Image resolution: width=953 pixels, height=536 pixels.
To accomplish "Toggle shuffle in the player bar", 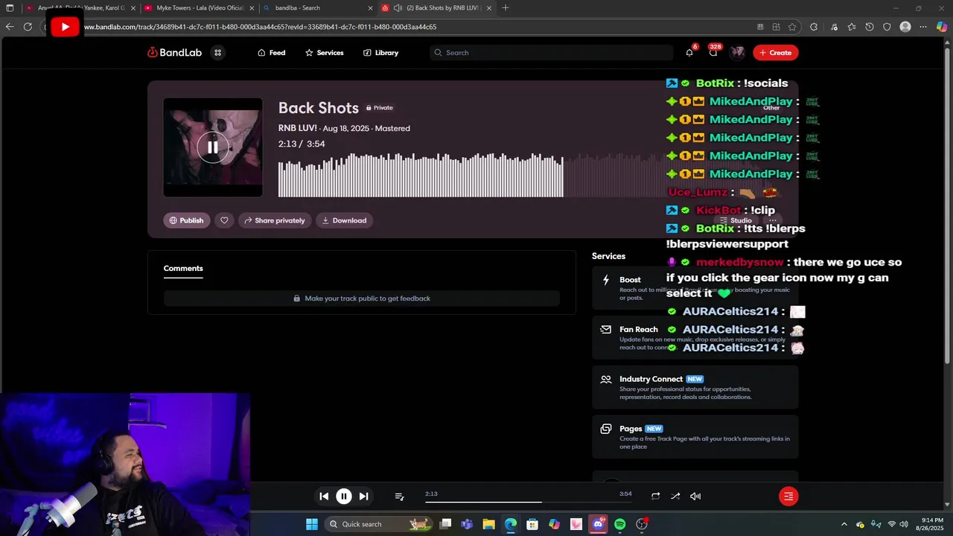I will [675, 497].
